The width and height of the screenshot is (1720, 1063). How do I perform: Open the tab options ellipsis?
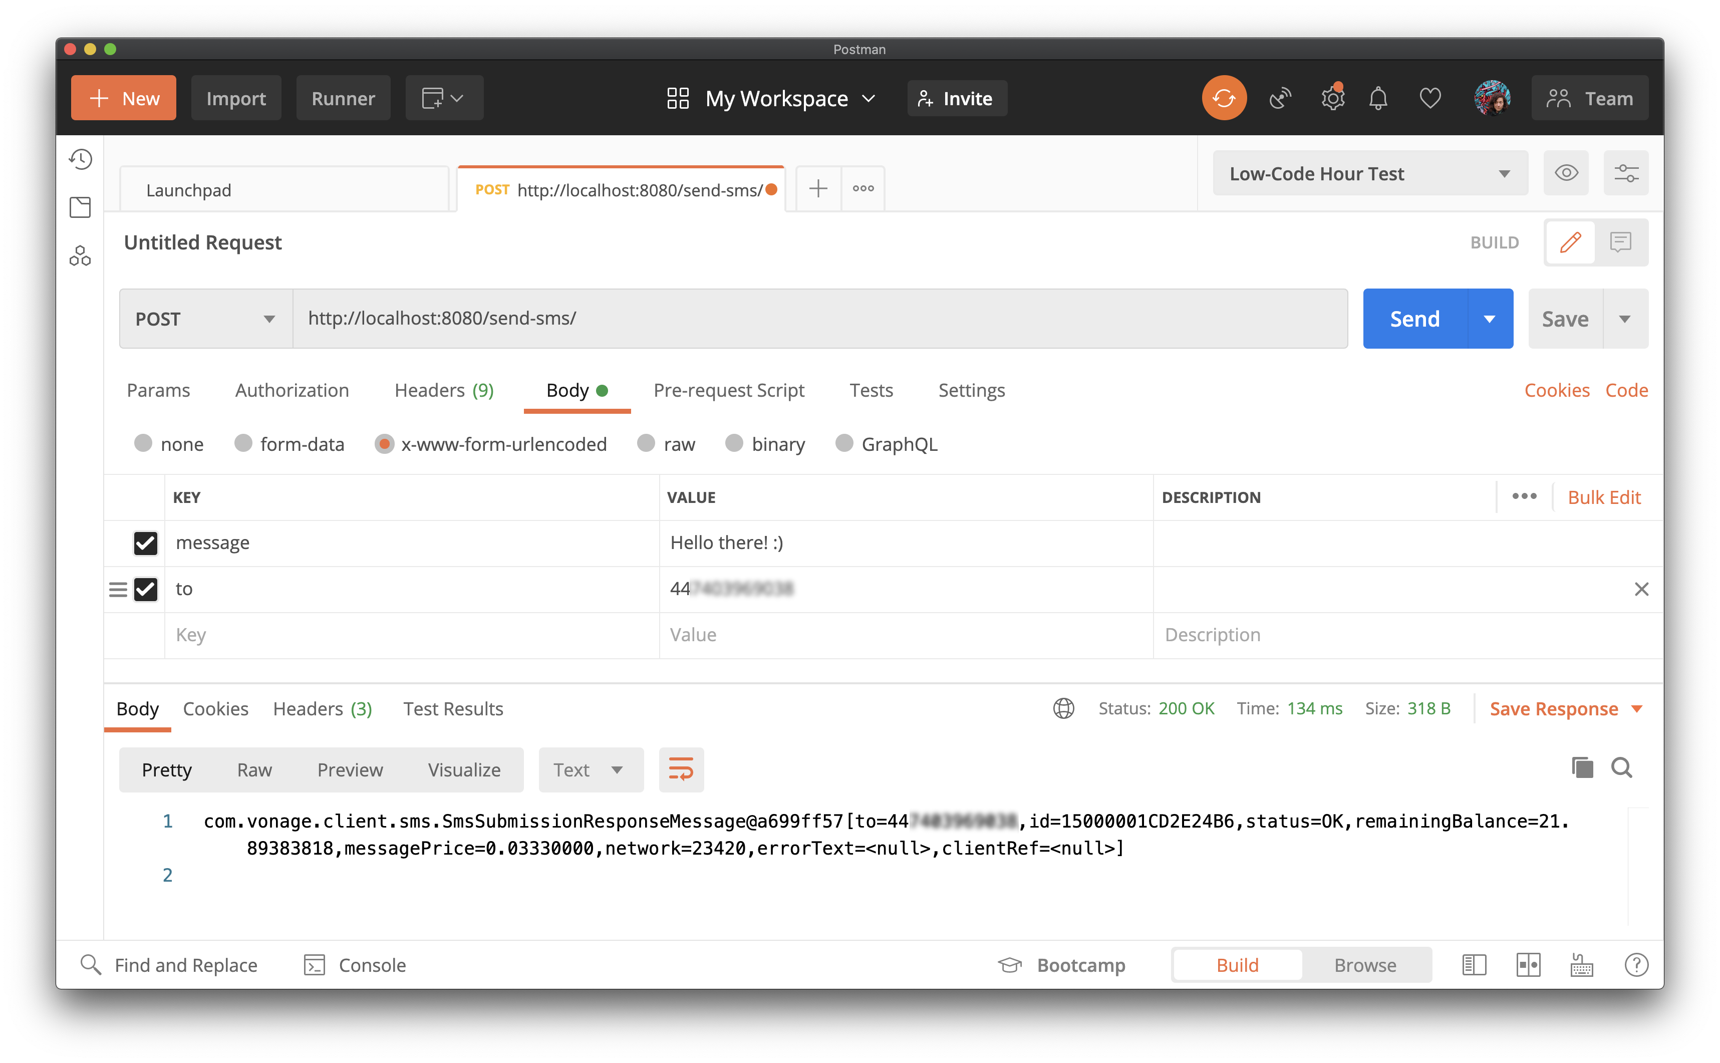click(863, 188)
